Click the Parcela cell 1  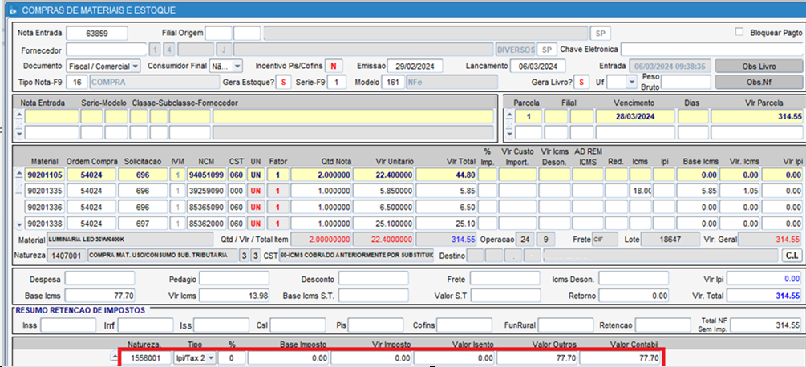[528, 116]
